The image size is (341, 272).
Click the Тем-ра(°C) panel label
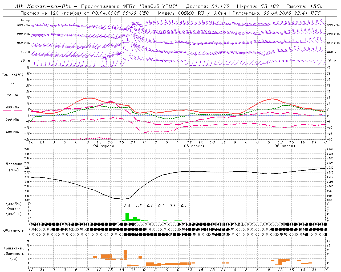(x=13, y=75)
